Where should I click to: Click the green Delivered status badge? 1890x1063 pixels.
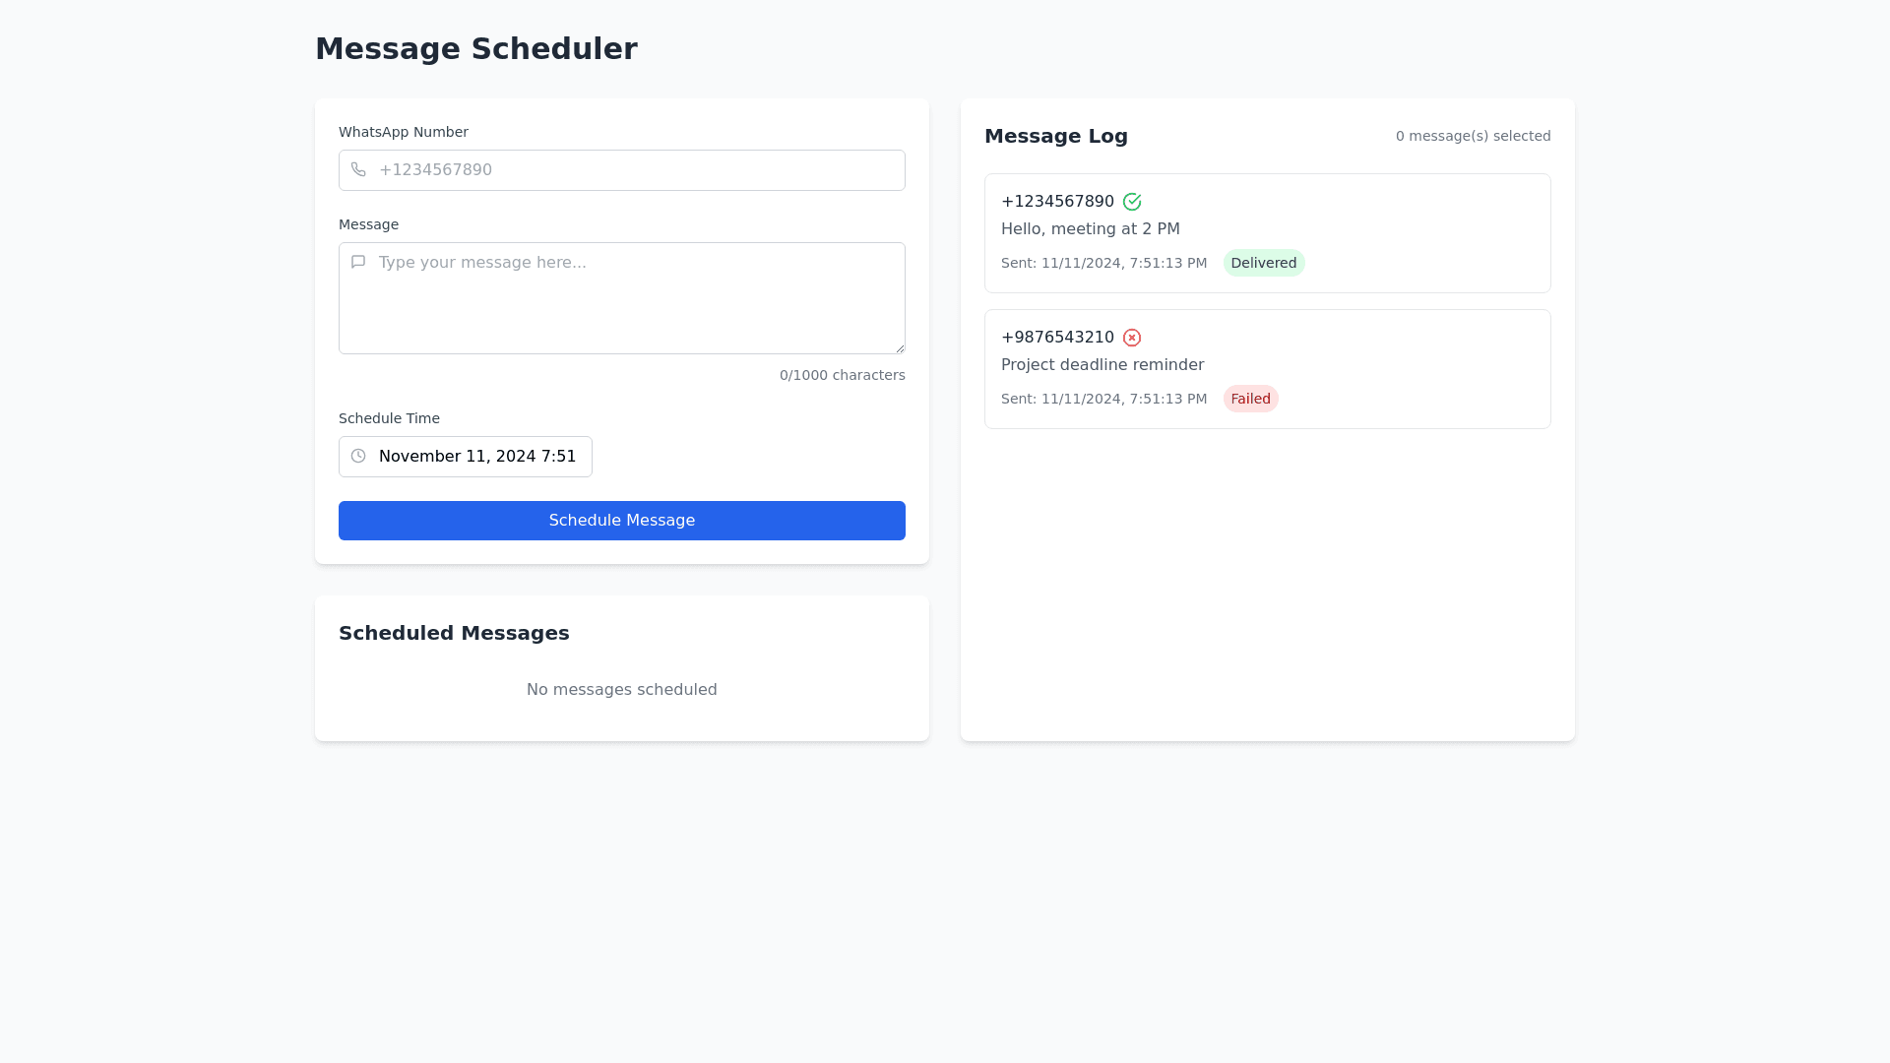1263,263
